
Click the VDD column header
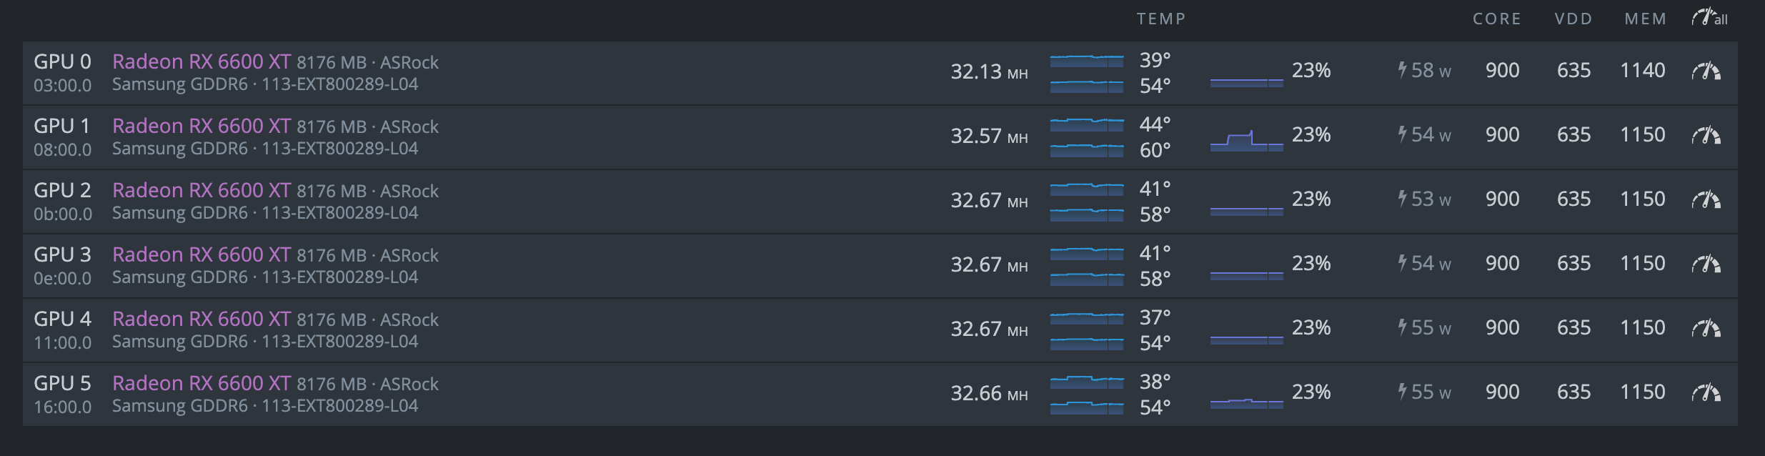(1573, 19)
